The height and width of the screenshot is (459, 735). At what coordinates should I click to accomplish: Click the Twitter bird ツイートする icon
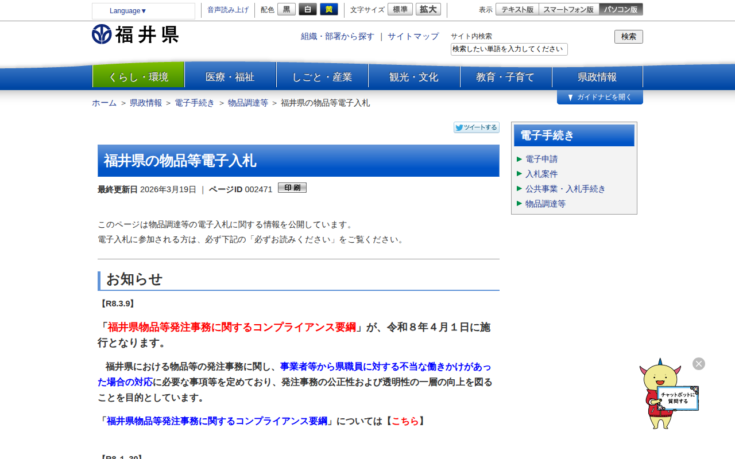[x=459, y=127]
